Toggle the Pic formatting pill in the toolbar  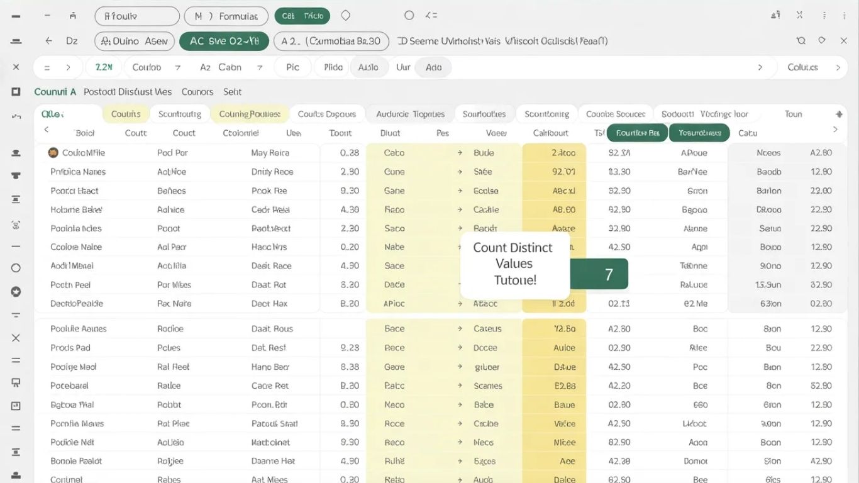tap(292, 67)
